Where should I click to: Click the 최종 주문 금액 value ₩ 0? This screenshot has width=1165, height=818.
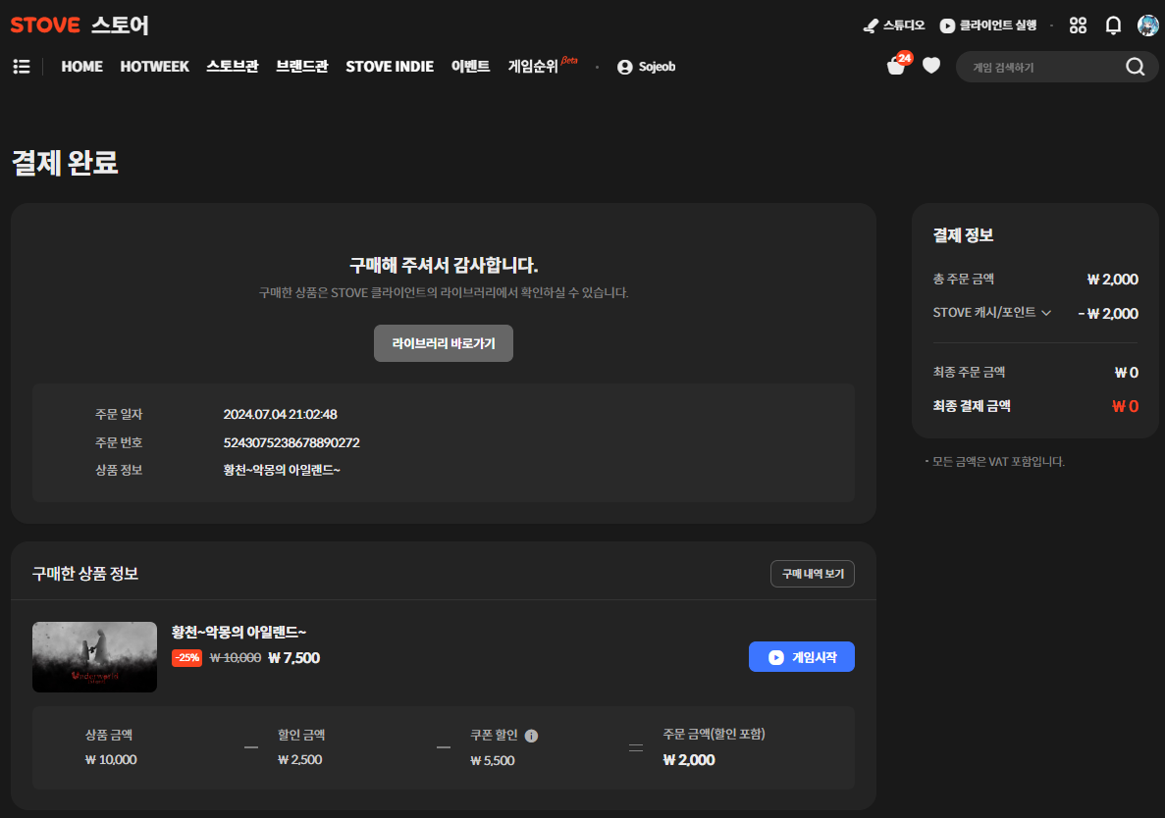pos(1127,372)
